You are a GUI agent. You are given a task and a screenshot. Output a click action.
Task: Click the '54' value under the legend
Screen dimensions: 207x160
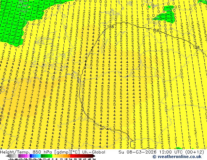point(94,159)
